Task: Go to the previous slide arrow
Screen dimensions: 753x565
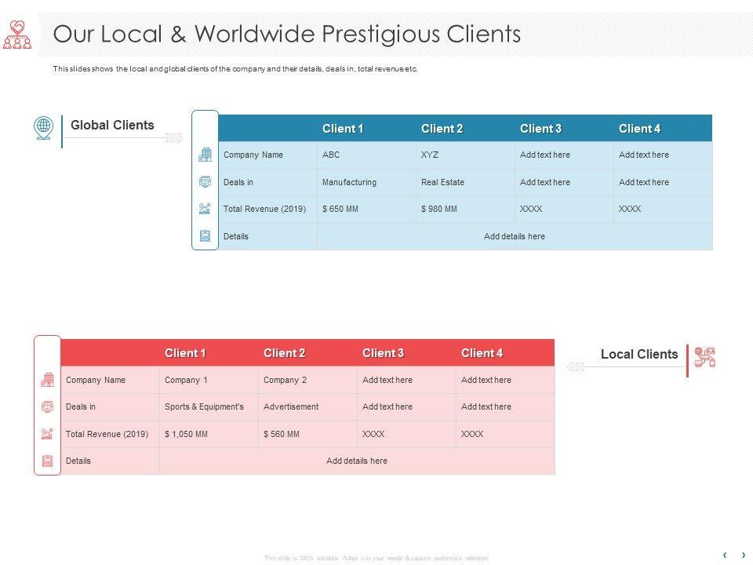Action: pos(725,555)
